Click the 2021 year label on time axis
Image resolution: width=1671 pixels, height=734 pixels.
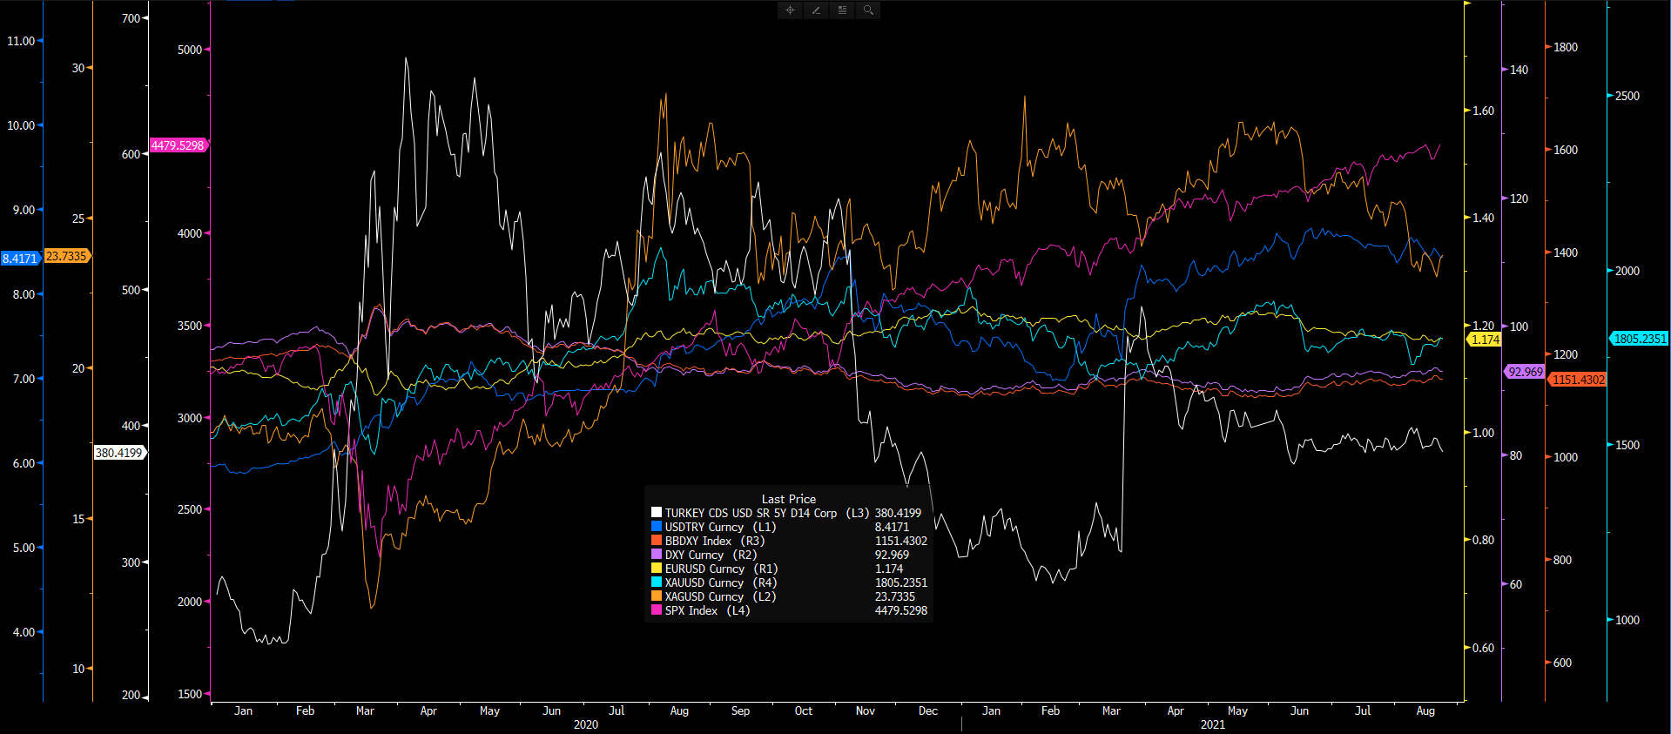(1212, 724)
